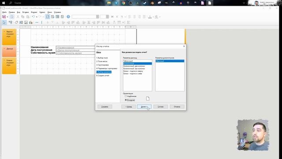Click the Redo icon
The height and width of the screenshot is (159, 282).
point(40,17)
